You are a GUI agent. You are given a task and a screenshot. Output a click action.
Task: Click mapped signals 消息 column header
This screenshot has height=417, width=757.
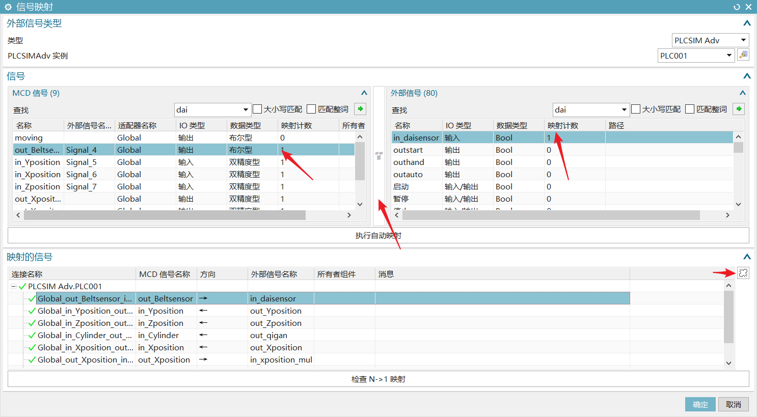(x=502, y=274)
